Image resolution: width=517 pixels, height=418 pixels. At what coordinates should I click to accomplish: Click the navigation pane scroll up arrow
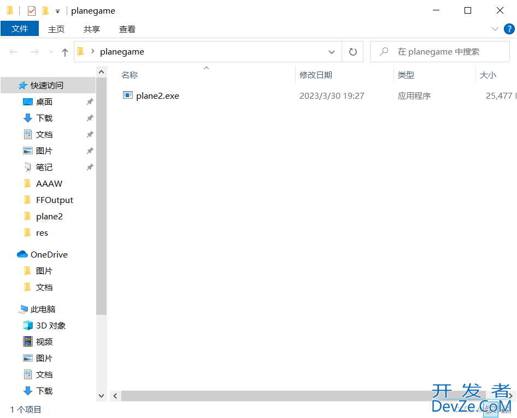point(102,72)
